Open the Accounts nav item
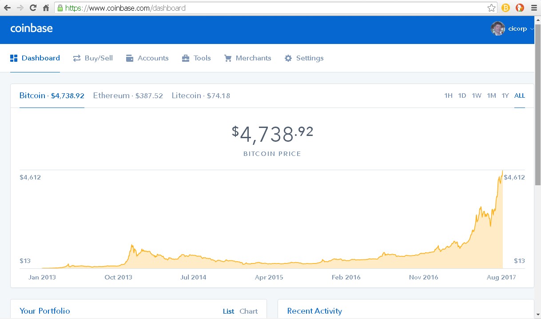This screenshot has height=319, width=541. (x=147, y=58)
